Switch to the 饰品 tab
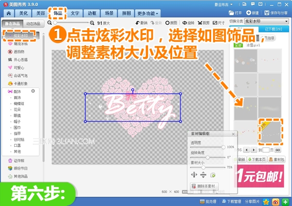 pos(57,13)
